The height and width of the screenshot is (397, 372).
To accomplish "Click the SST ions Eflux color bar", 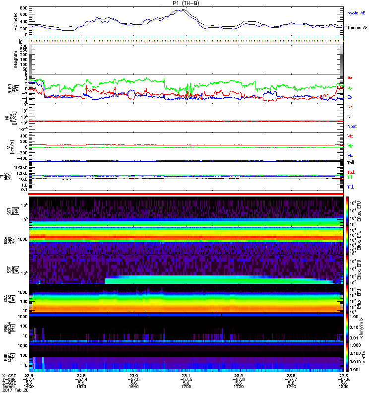I will click(347, 211).
